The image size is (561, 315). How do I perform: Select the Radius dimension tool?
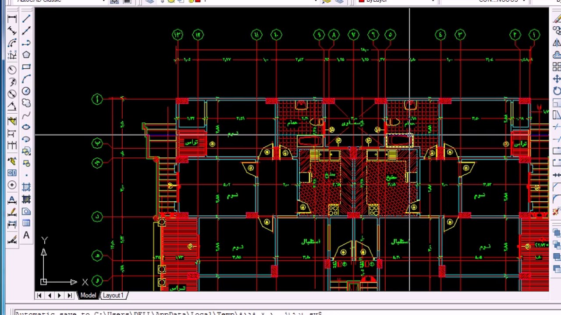coord(12,70)
